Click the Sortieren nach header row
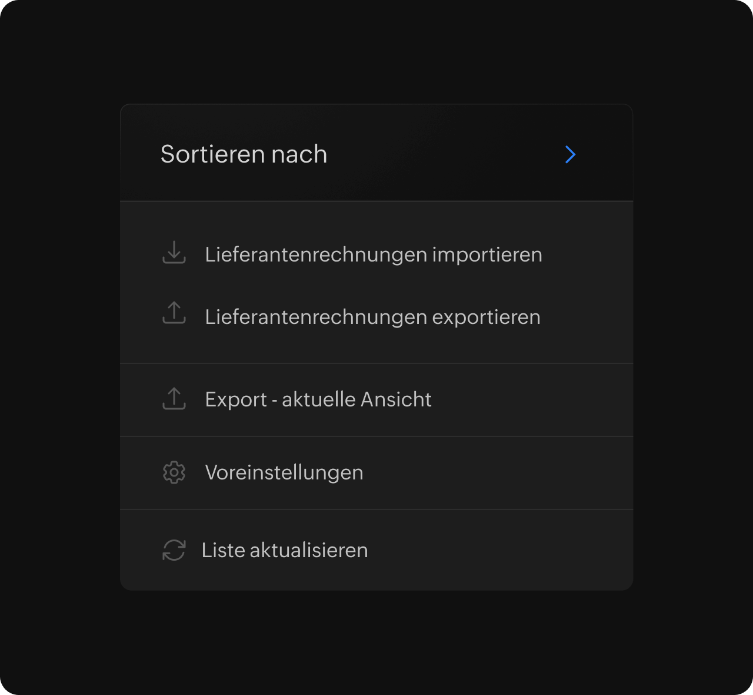 coord(375,154)
